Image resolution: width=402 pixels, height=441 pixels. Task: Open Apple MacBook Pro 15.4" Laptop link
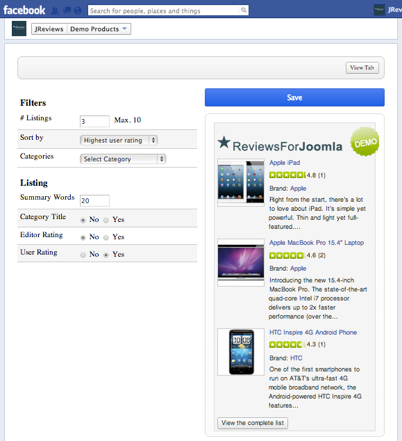[x=317, y=243]
